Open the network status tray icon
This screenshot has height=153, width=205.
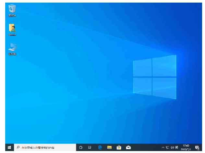(x=167, y=147)
